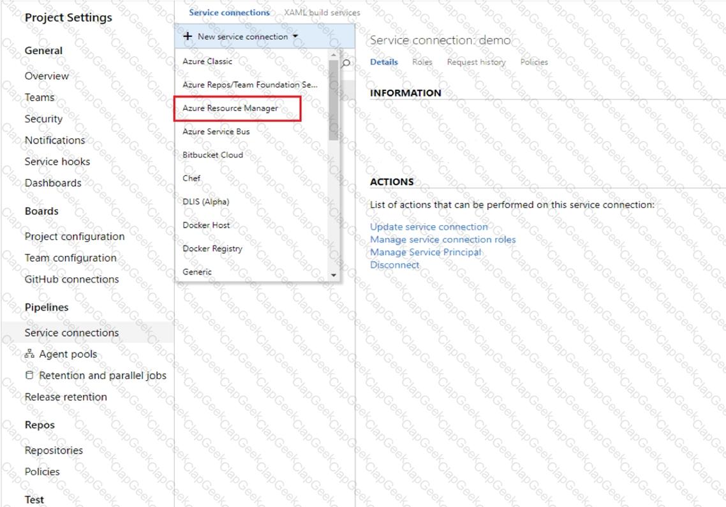Open Project configuration under Boards
Image resolution: width=726 pixels, height=507 pixels.
pos(75,237)
